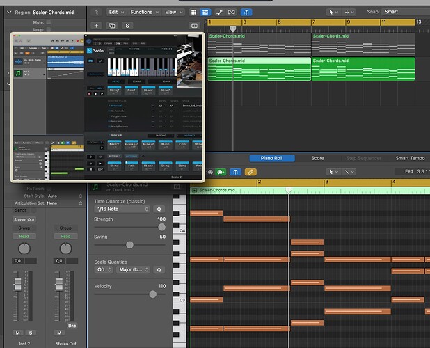Open the Functions menu in tracks area
Image resolution: width=430 pixels, height=348 pixels.
click(144, 12)
